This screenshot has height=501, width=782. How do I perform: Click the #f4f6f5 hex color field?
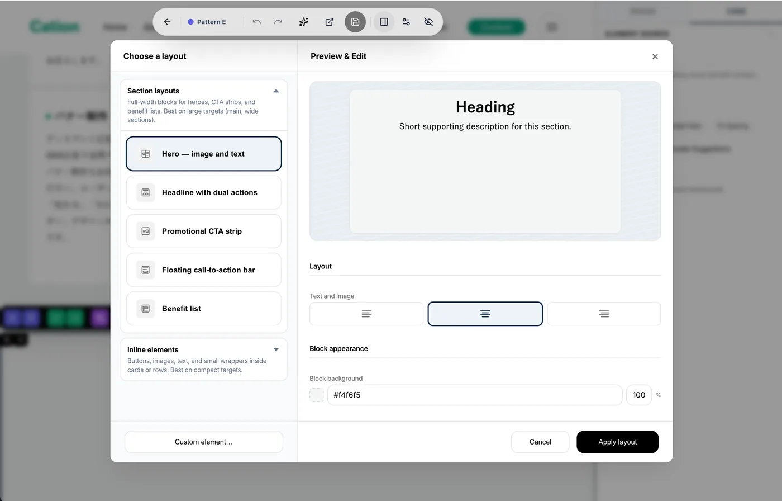(x=475, y=395)
